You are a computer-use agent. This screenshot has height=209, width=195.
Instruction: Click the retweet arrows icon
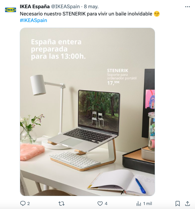tap(61, 203)
